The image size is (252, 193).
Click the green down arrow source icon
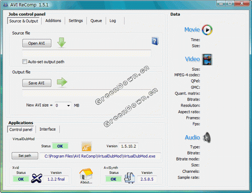pyautogui.click(x=61, y=43)
